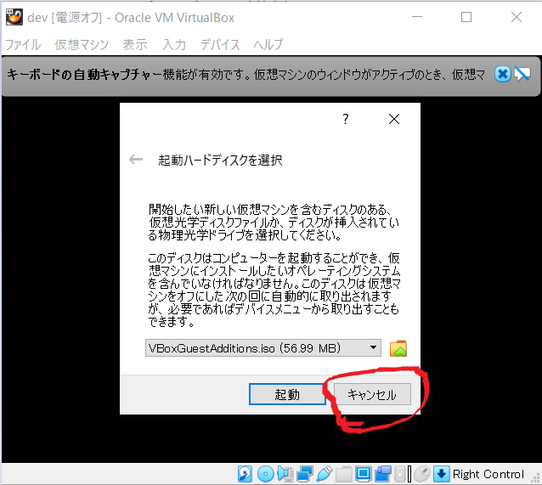Open the 入力 menu
Screen dimensions: 542x485
174,45
